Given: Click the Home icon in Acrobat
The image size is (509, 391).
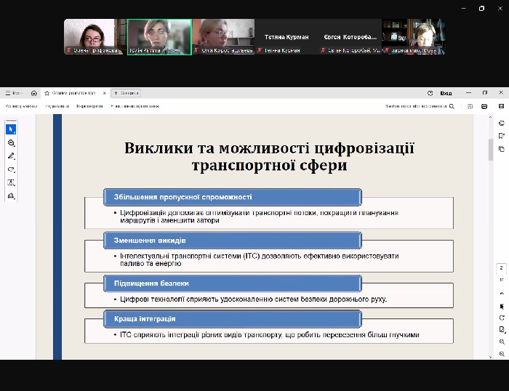Looking at the screenshot, I should [x=34, y=93].
